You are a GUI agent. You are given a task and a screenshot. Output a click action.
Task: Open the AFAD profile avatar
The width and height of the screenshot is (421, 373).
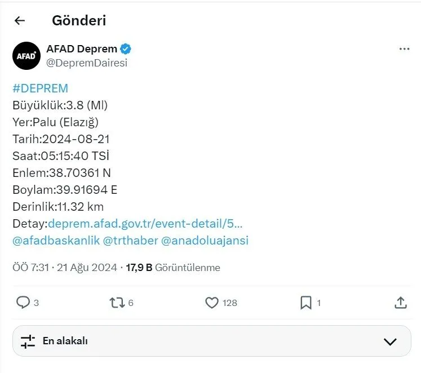click(x=26, y=56)
